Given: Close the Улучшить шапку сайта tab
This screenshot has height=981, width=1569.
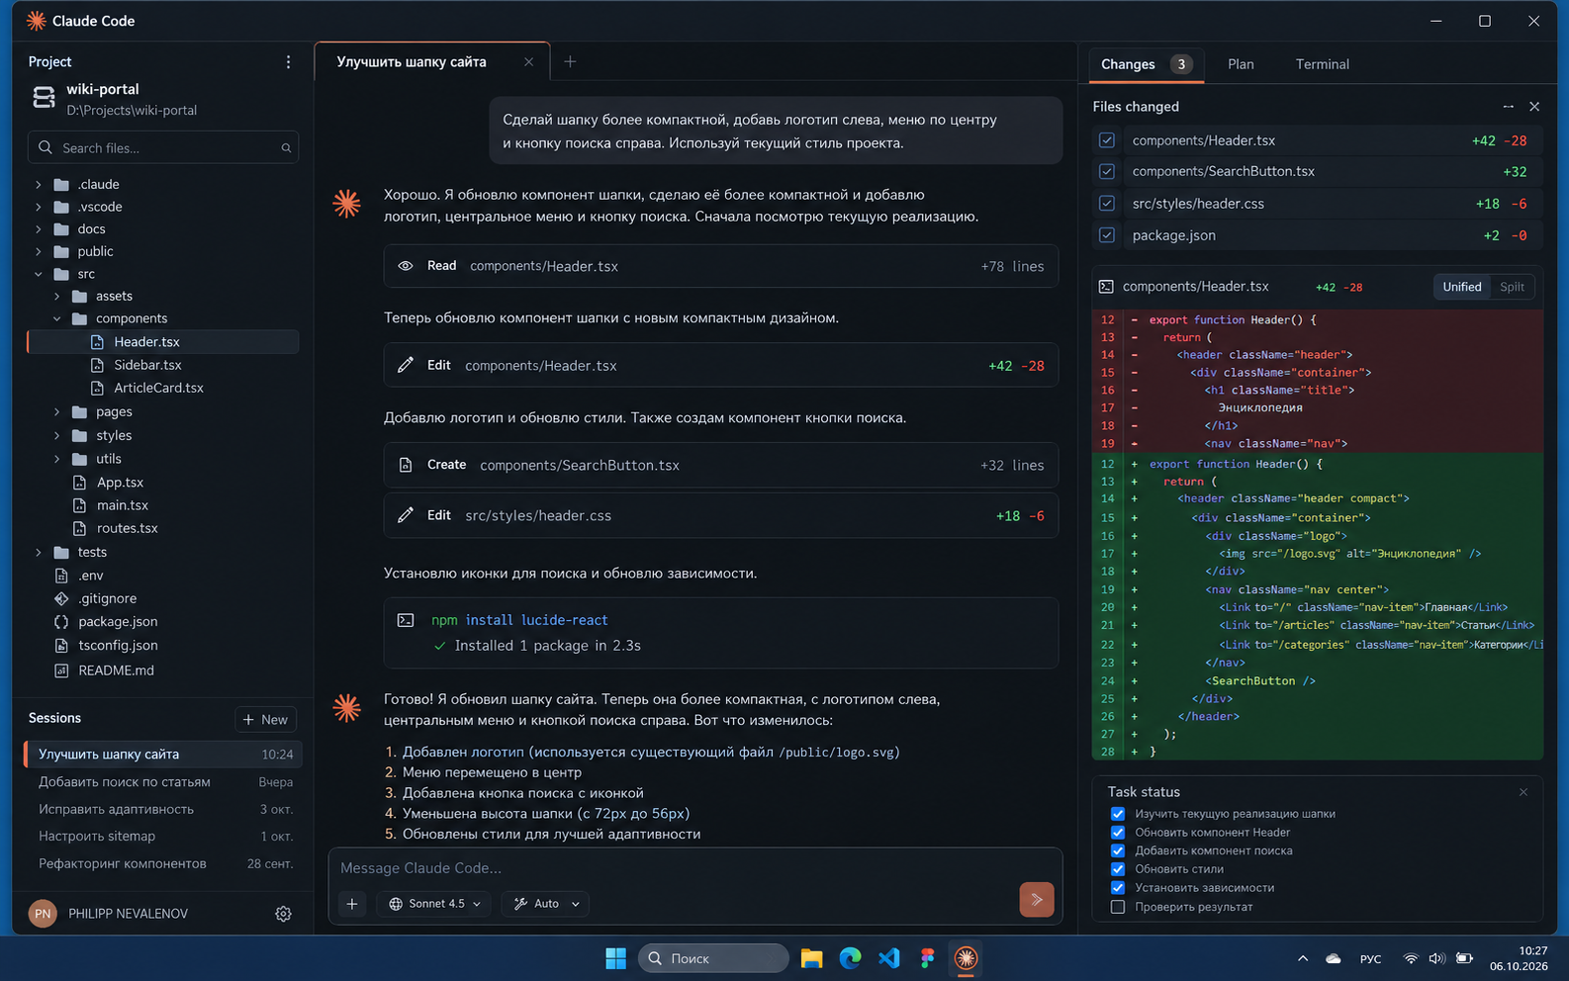Looking at the screenshot, I should click(x=528, y=61).
